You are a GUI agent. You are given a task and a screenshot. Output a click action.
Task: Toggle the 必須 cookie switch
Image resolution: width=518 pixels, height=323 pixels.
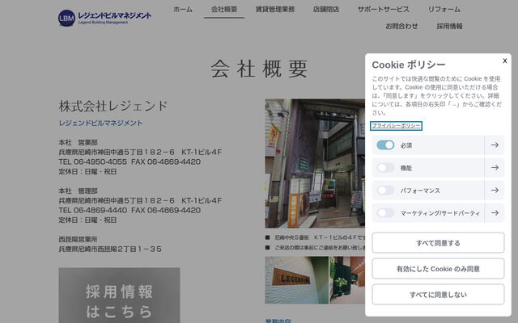pyautogui.click(x=385, y=145)
